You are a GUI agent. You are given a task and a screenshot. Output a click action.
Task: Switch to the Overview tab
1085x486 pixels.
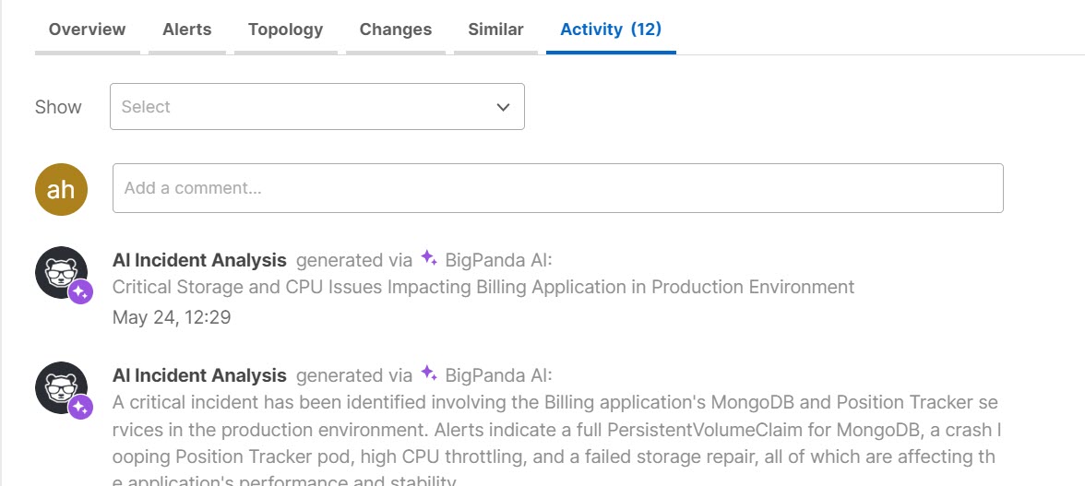[x=87, y=30]
